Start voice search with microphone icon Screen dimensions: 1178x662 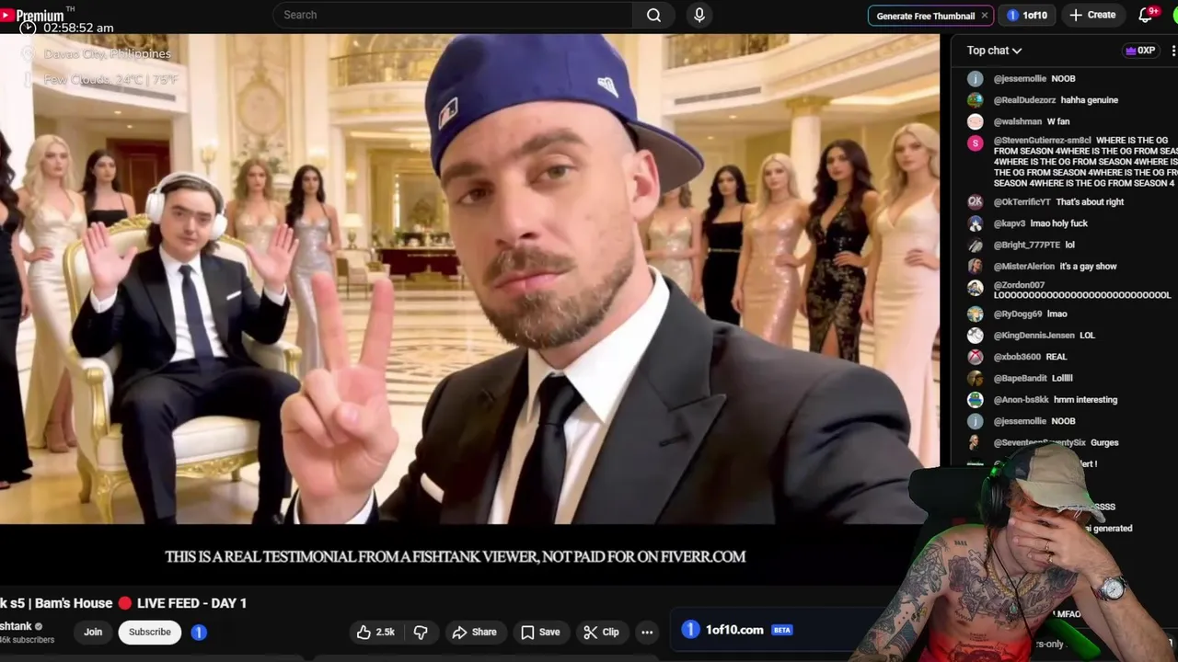click(x=699, y=15)
